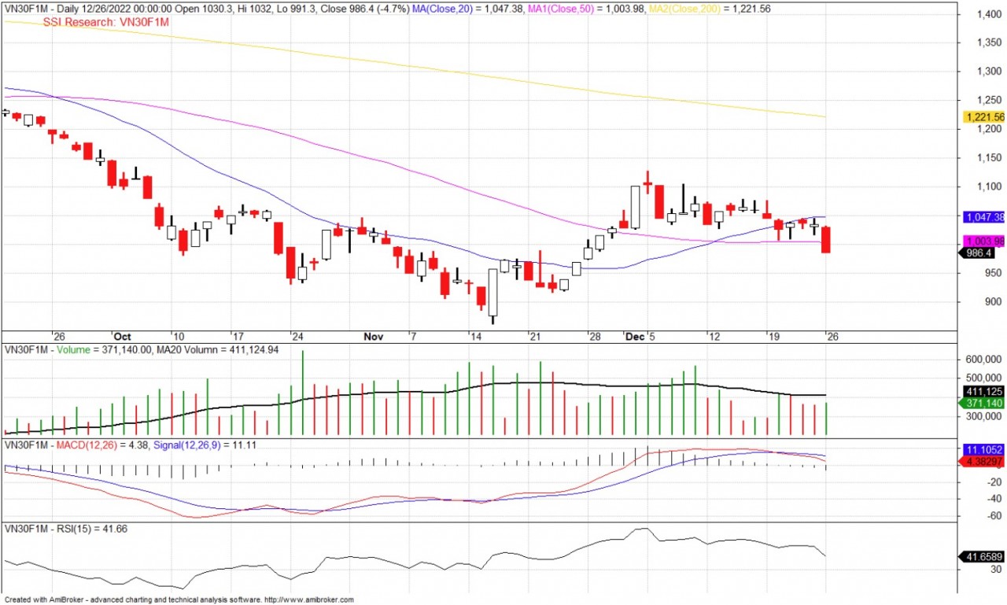
Task: Click the blue 11.1052 signal value tag
Action: [983, 448]
